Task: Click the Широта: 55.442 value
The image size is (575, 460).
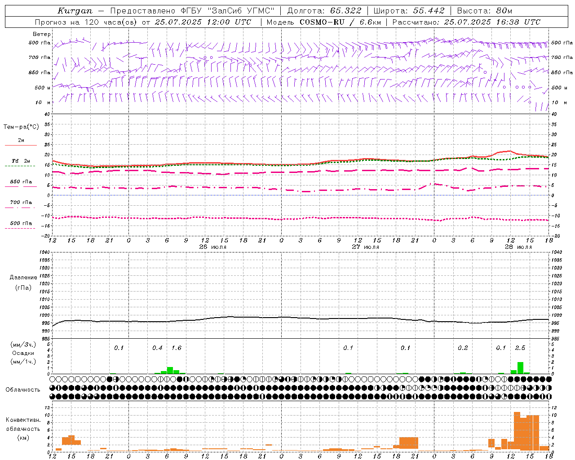Action: pos(409,11)
